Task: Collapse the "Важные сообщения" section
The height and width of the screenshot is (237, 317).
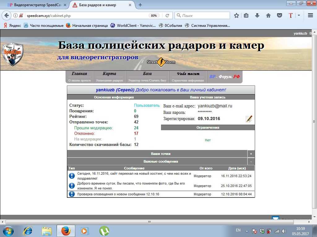Action: point(251,161)
